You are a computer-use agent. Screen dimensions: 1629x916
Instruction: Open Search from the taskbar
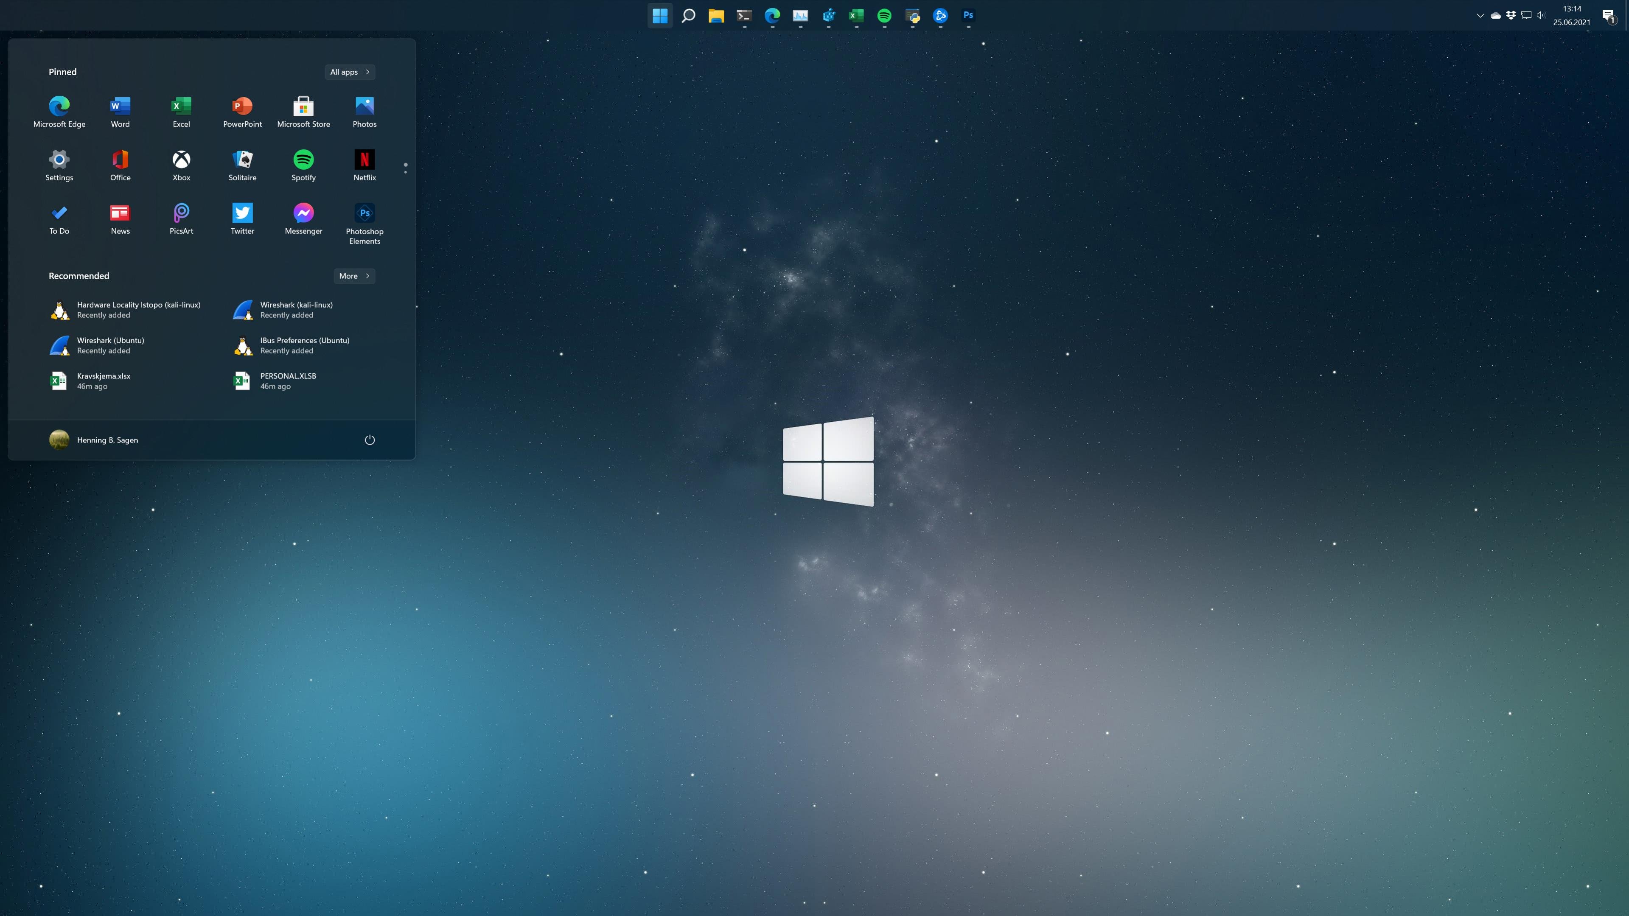pos(688,15)
